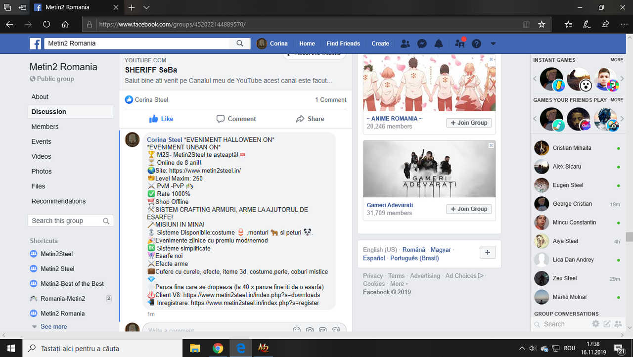
Task: Open Romania-Metin2 shortcut
Action: coord(63,298)
